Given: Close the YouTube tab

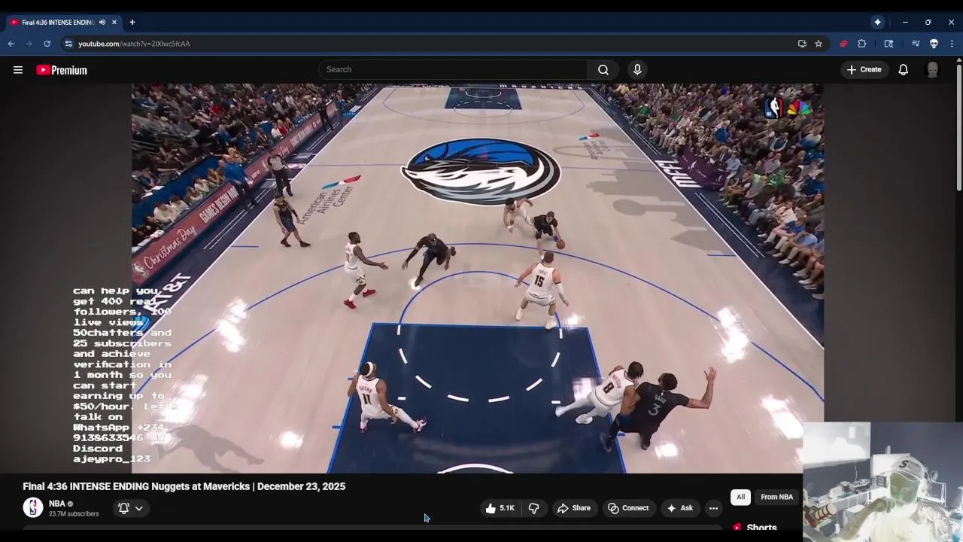Looking at the screenshot, I should coord(114,23).
